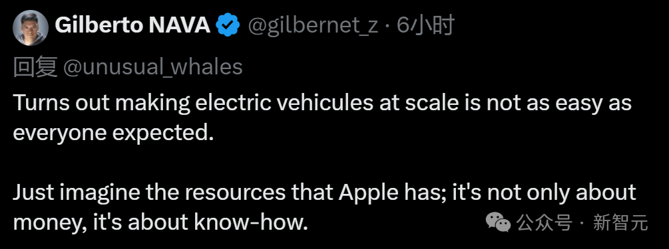669x249 pixels.
Task: Open the @unusual_whales mention
Action: tap(152, 67)
